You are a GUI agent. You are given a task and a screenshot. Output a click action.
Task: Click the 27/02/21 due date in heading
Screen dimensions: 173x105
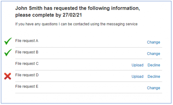[72, 15]
